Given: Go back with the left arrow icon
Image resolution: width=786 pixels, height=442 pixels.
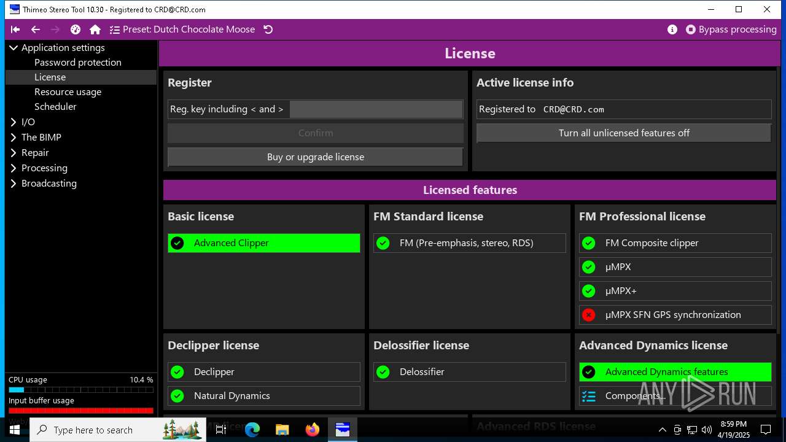Looking at the screenshot, I should point(36,29).
